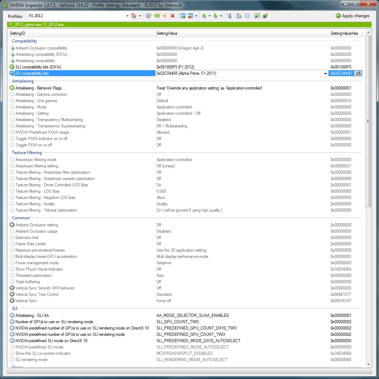Click gear icon of Antialiasing - SLI AA
This screenshot has height=379, width=379.
click(12, 315)
